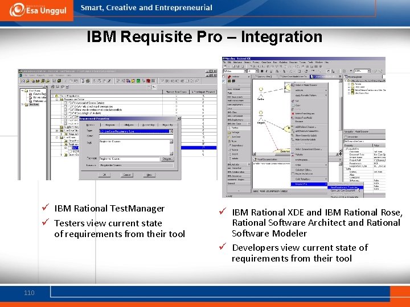Click the Planned Test Cases column header

pyautogui.click(x=176, y=92)
